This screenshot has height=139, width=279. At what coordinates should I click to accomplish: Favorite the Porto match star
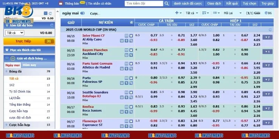coord(131,78)
